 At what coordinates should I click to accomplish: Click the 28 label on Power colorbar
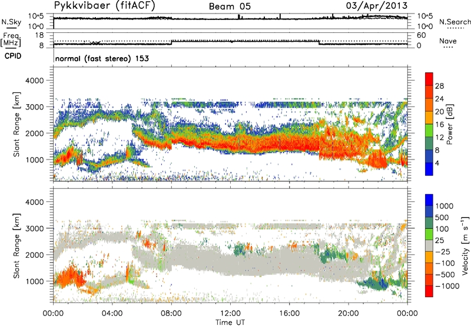[x=439, y=86]
